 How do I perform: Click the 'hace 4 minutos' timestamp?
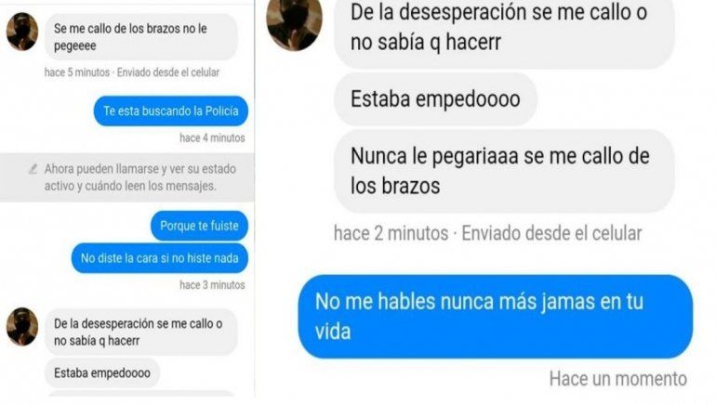[212, 137]
